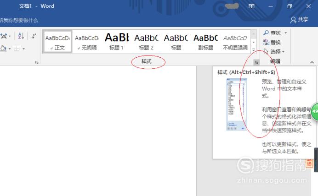The width and height of the screenshot is (318, 196).
Task: Apply the 正文 style
Action: (x=57, y=42)
